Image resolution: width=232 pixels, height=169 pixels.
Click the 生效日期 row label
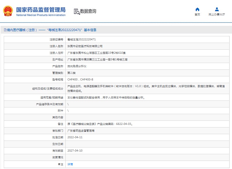58,144
